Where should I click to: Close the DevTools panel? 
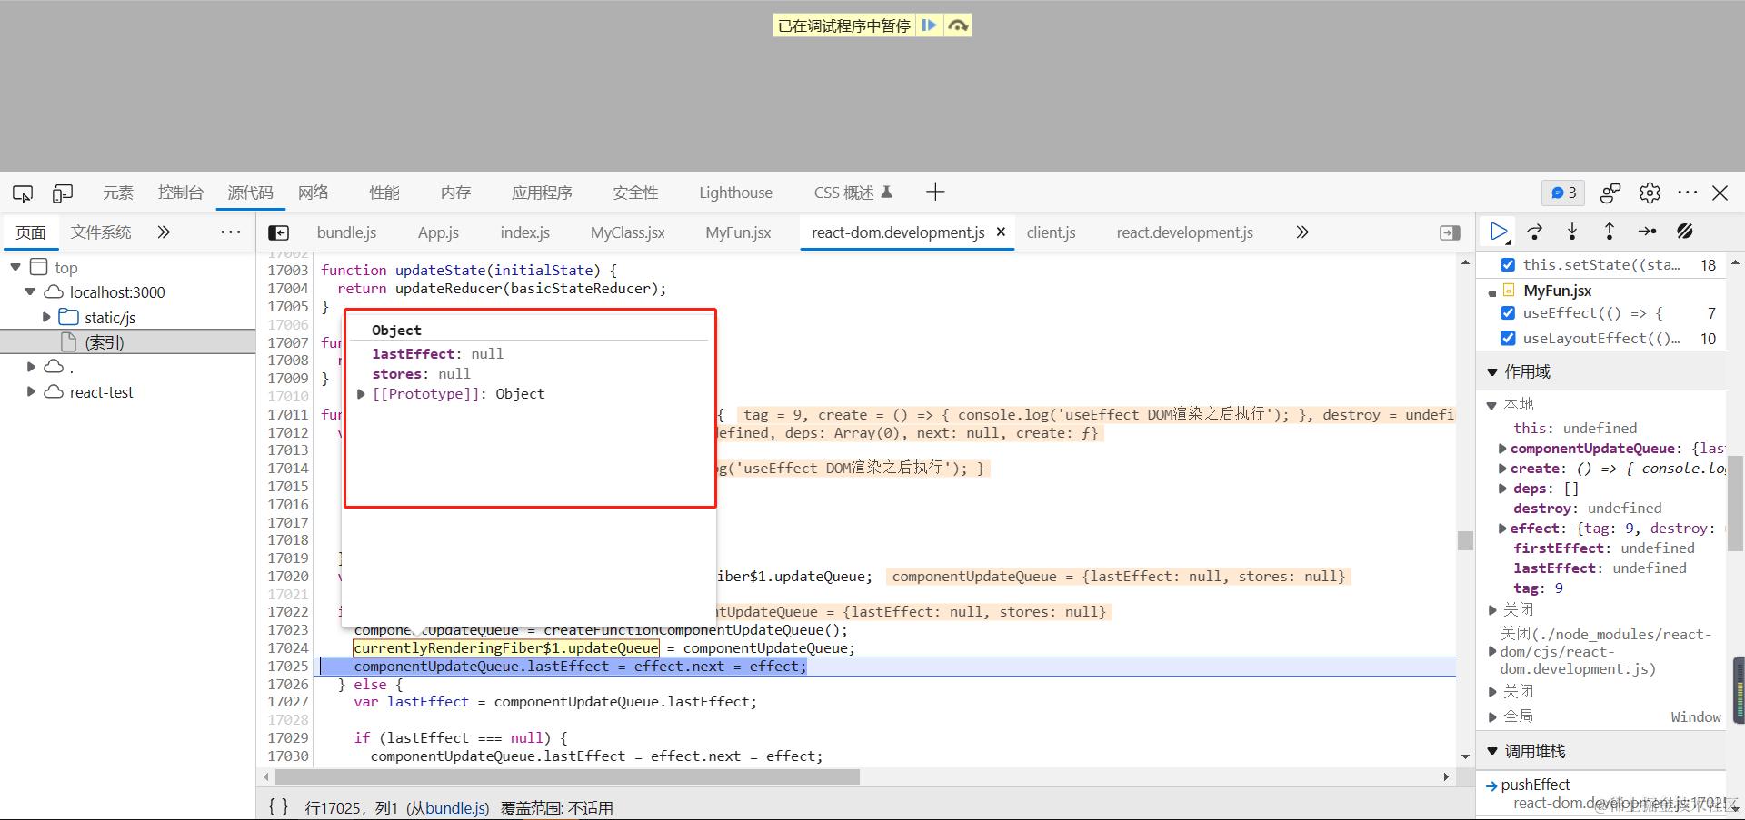pyautogui.click(x=1720, y=193)
